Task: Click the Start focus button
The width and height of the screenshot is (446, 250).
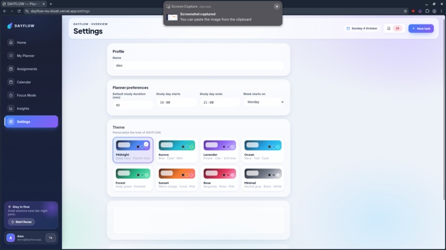Action: [x=22, y=222]
